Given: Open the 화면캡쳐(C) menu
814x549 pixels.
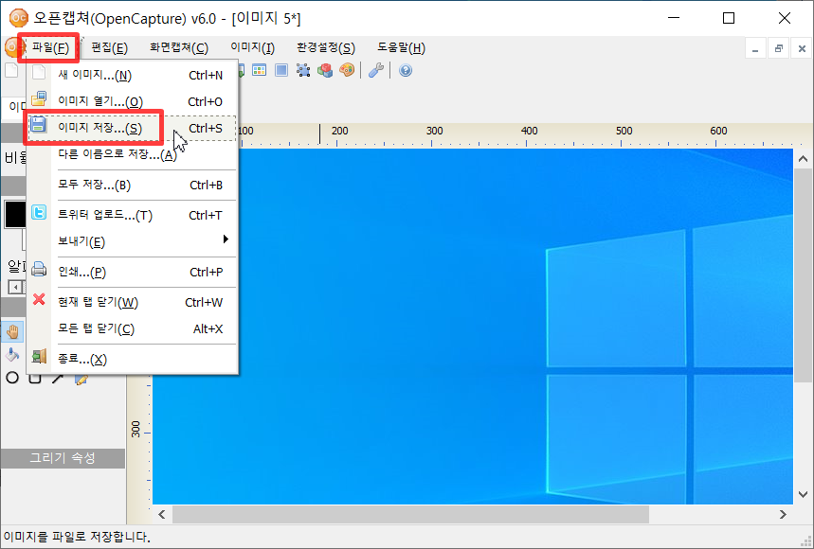Looking at the screenshot, I should 179,48.
